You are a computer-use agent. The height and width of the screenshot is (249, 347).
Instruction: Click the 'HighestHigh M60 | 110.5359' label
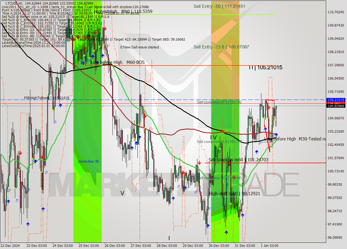pyautogui.click(x=123, y=11)
